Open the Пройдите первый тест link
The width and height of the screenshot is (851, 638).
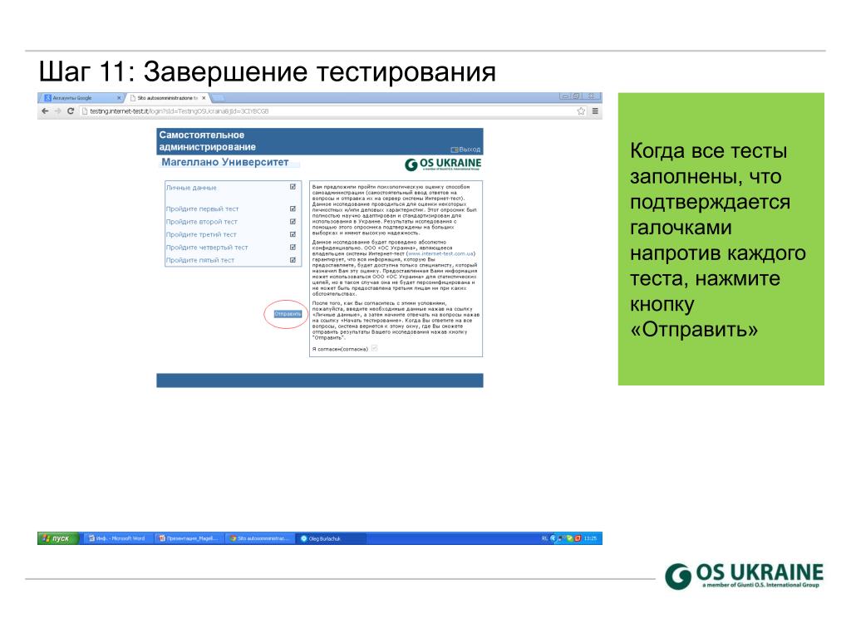202,209
